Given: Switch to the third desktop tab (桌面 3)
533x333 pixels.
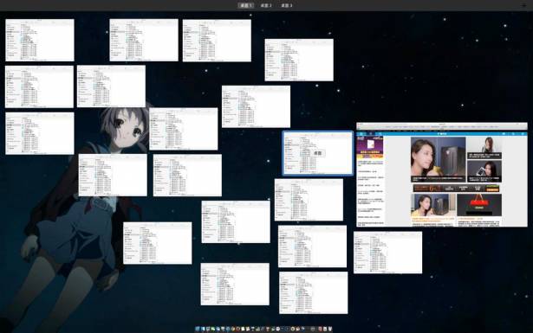Looking at the screenshot, I should pos(287,5).
